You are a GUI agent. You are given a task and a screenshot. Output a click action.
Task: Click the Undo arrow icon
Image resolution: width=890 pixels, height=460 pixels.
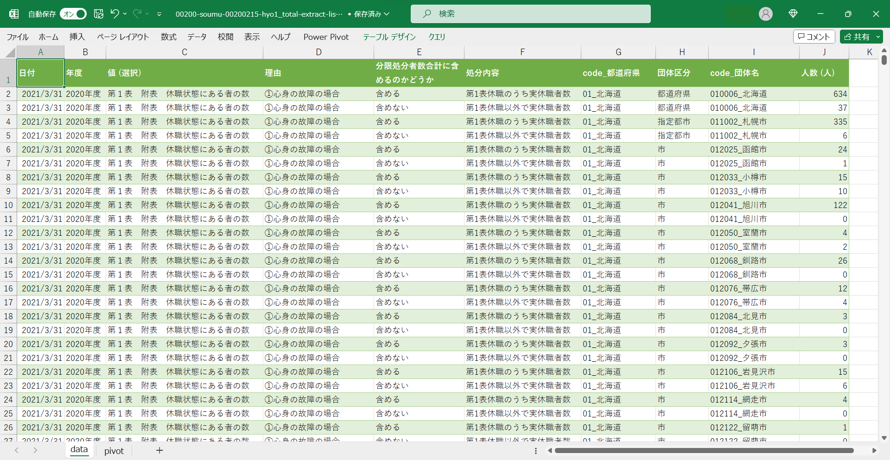[x=114, y=14]
